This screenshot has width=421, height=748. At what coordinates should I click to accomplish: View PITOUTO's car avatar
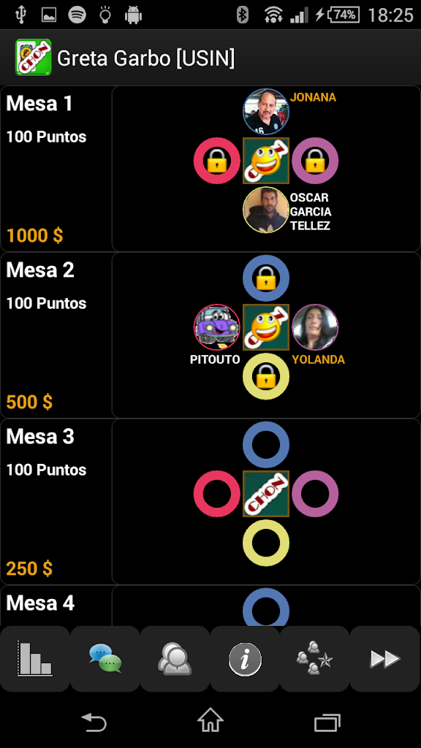click(x=216, y=327)
